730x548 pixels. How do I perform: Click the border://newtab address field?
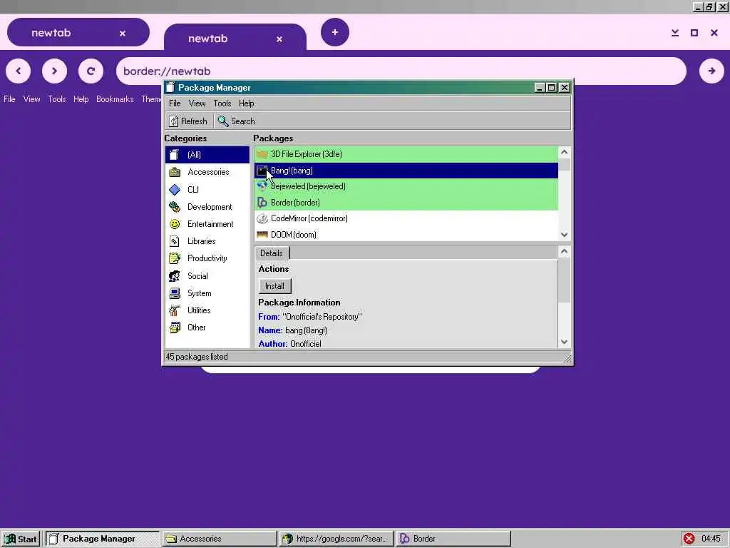[x=401, y=71]
